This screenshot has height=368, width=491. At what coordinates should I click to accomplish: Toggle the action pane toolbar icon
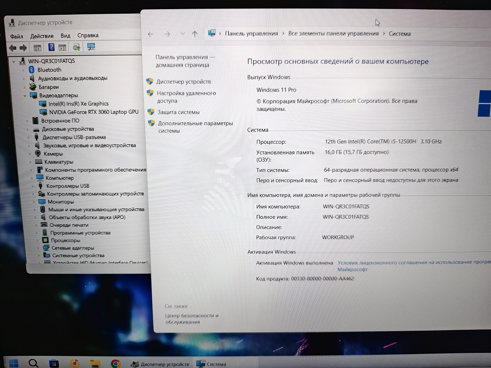coord(63,47)
